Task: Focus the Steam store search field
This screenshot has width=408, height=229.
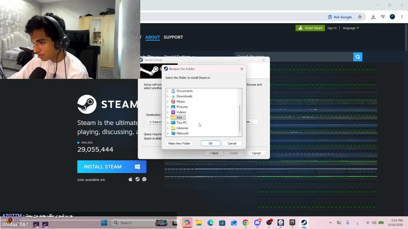Action: (x=294, y=57)
